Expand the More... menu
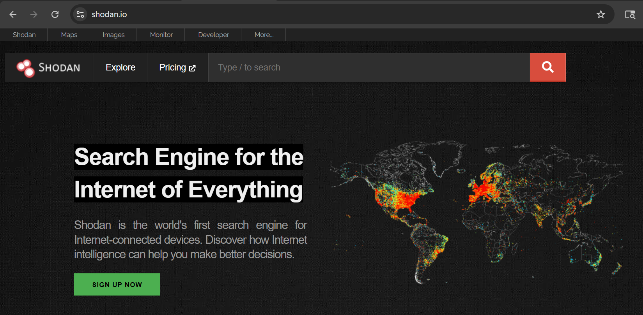Screen dimensions: 643x315 point(264,35)
